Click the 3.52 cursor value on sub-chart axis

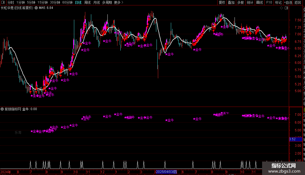[x=292, y=139]
